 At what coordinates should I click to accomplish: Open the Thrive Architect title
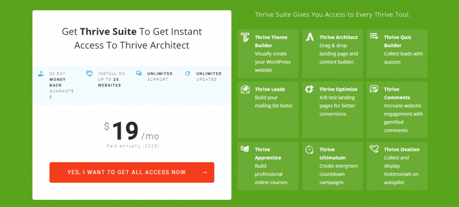point(338,37)
